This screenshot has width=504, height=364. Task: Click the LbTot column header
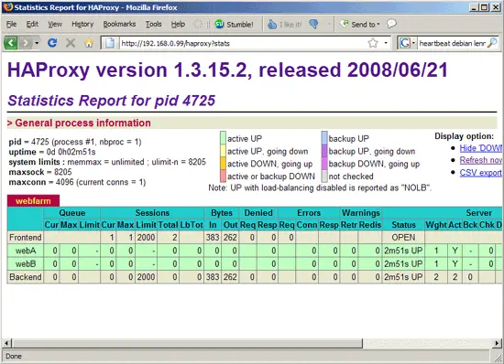click(192, 225)
